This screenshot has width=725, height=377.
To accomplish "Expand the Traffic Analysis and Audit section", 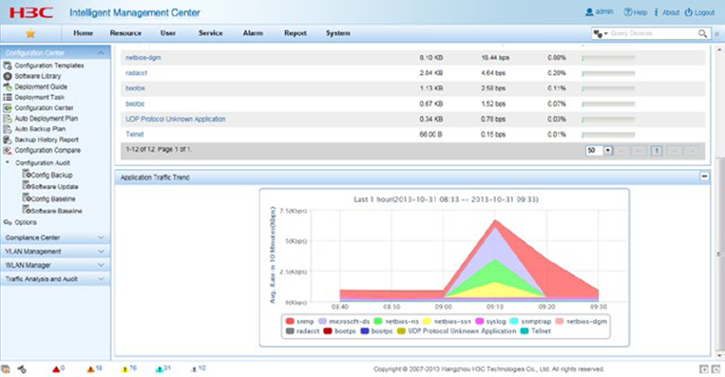I will [x=55, y=279].
